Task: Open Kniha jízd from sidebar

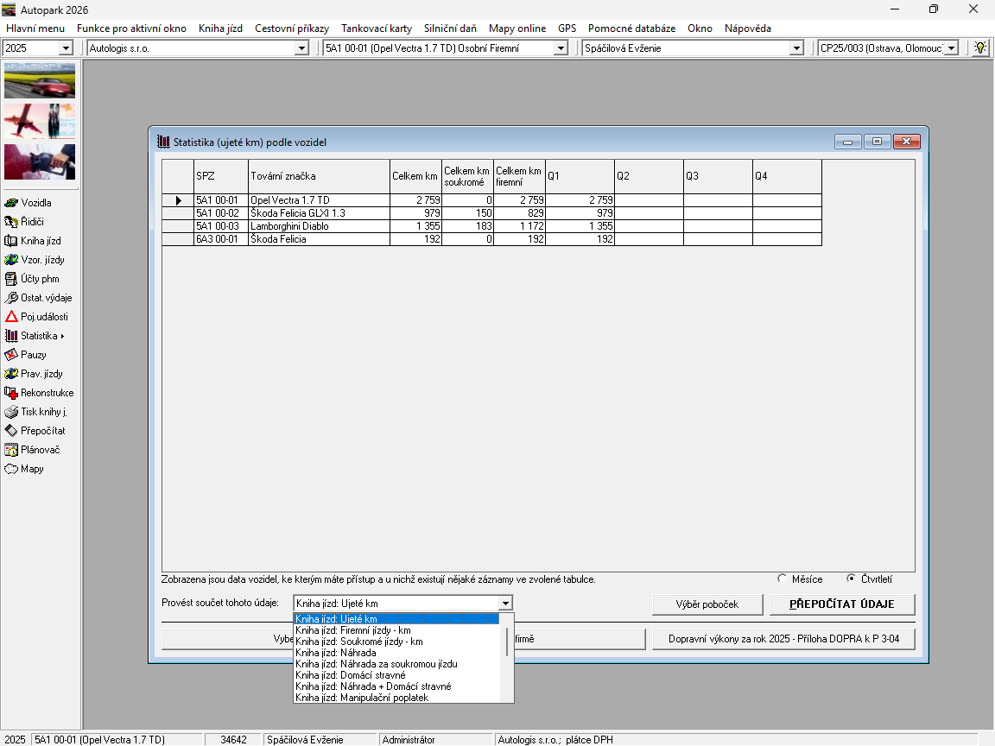Action: (40, 241)
